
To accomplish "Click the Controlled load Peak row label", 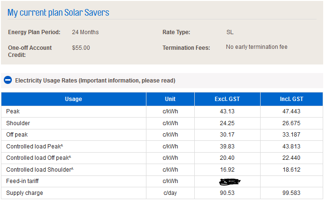I will pos(35,147).
